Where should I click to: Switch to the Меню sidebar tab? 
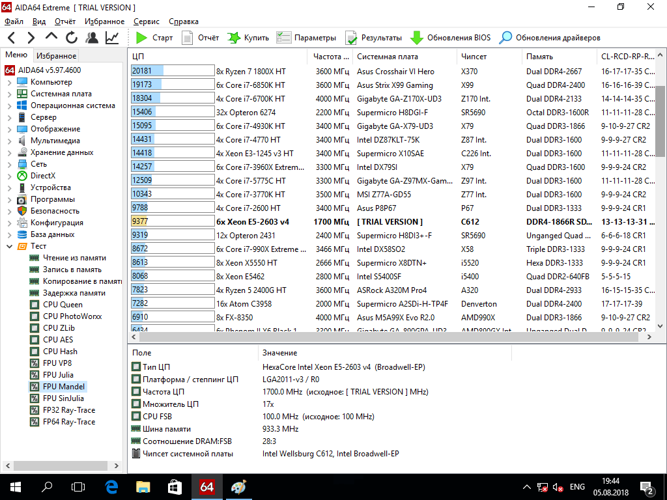tap(16, 55)
